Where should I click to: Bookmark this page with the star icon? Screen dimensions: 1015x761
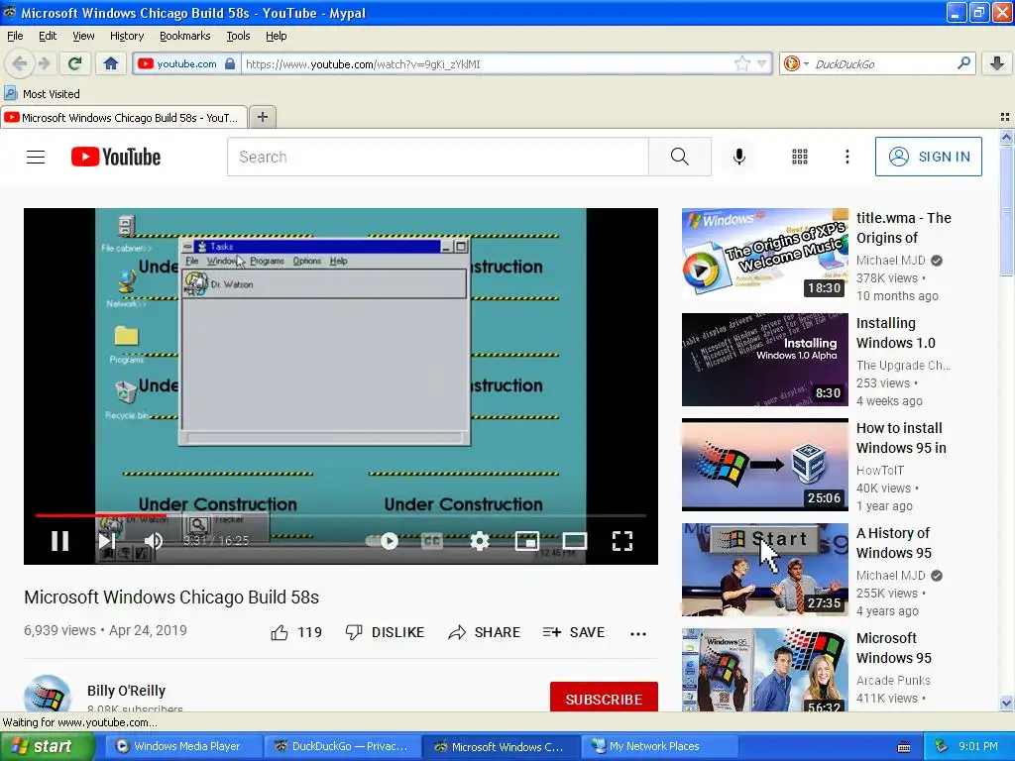(x=741, y=63)
